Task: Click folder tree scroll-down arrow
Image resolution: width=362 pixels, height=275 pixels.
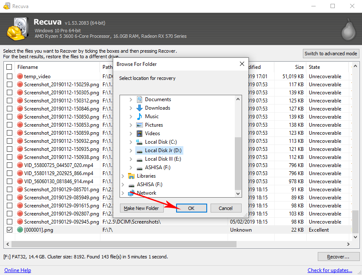Action: click(238, 193)
